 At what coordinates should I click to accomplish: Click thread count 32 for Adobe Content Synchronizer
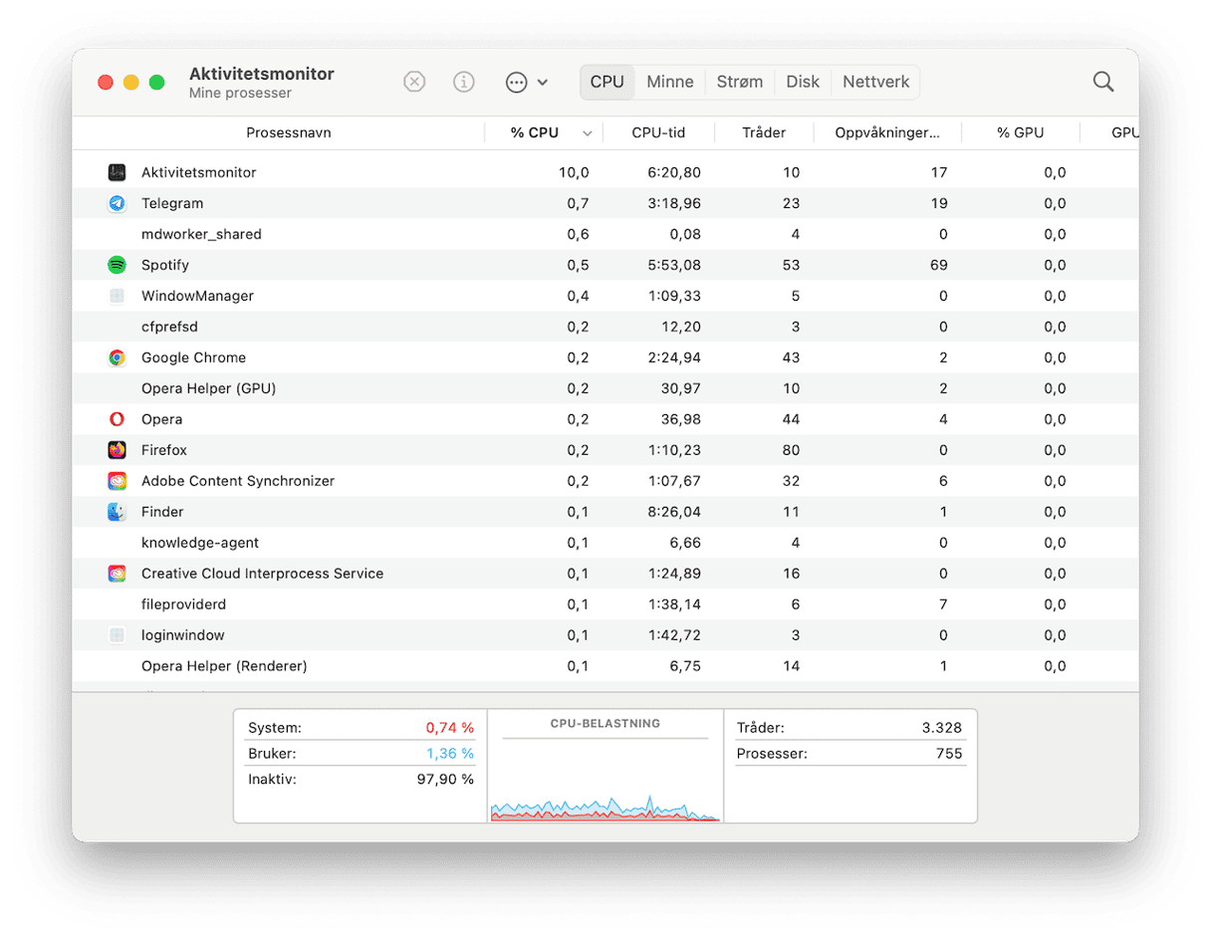[x=791, y=481]
